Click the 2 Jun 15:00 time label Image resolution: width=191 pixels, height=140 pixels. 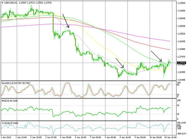pyautogui.click(x=36, y=137)
